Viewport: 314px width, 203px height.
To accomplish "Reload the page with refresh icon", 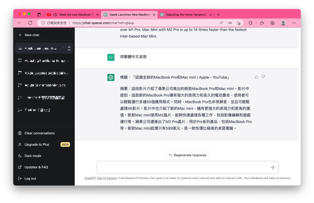I will pos(30,23).
